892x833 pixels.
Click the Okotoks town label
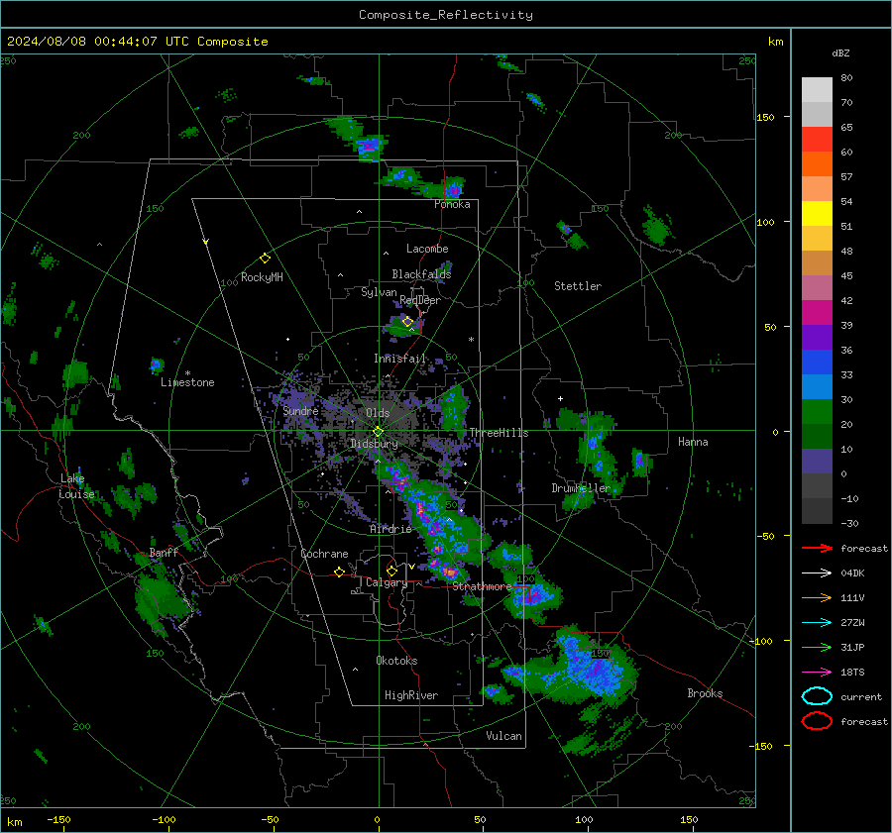(x=396, y=661)
